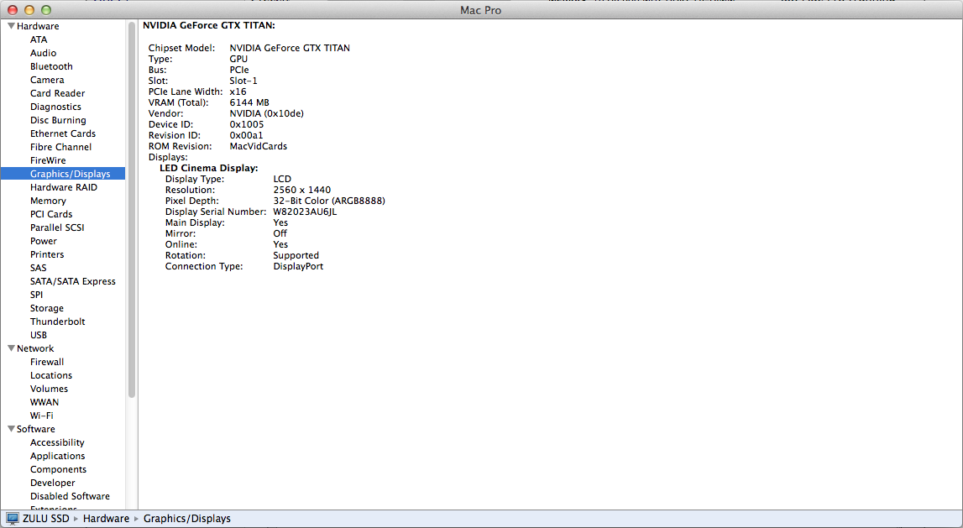This screenshot has height=528, width=963.
Task: Click the resolution value 2560 x 1440
Action: coord(302,190)
